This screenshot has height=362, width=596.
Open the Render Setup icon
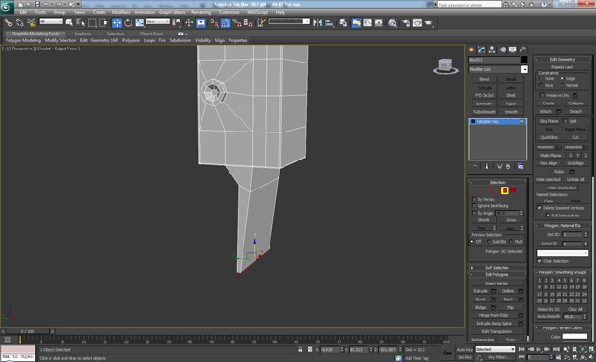point(406,22)
